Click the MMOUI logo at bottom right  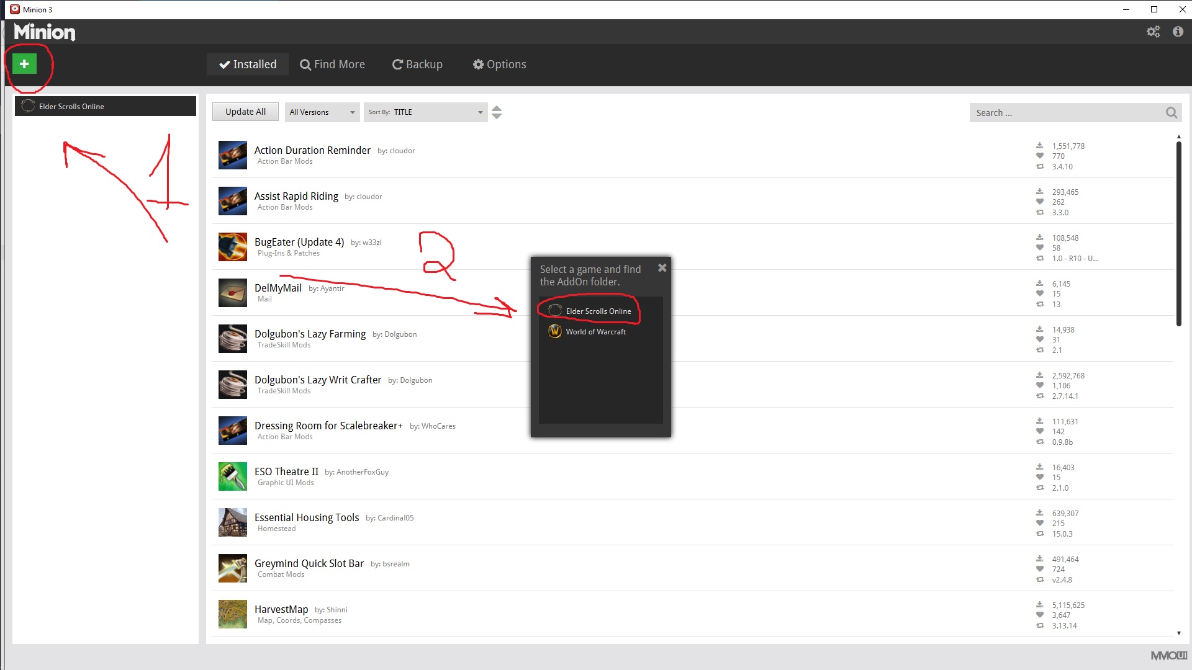(1168, 656)
